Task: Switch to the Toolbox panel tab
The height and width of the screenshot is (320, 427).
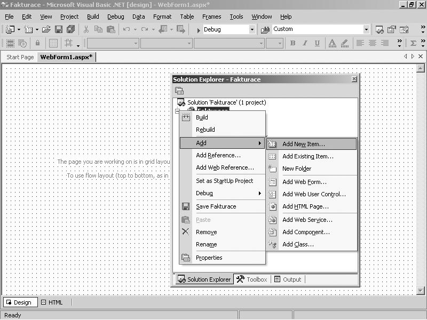Action: (252, 279)
